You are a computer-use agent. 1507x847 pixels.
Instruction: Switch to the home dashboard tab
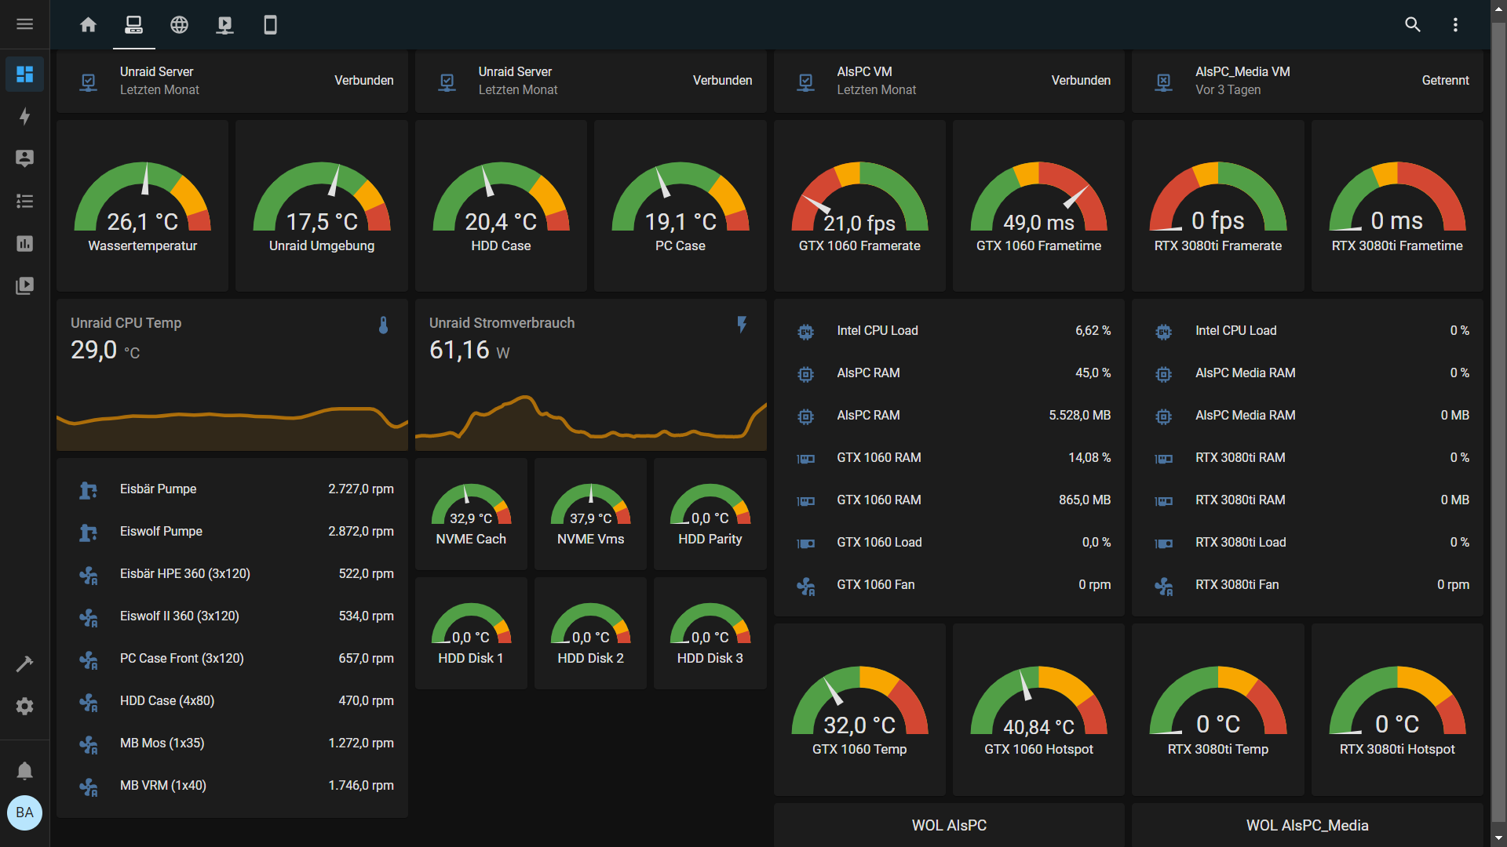click(x=88, y=24)
